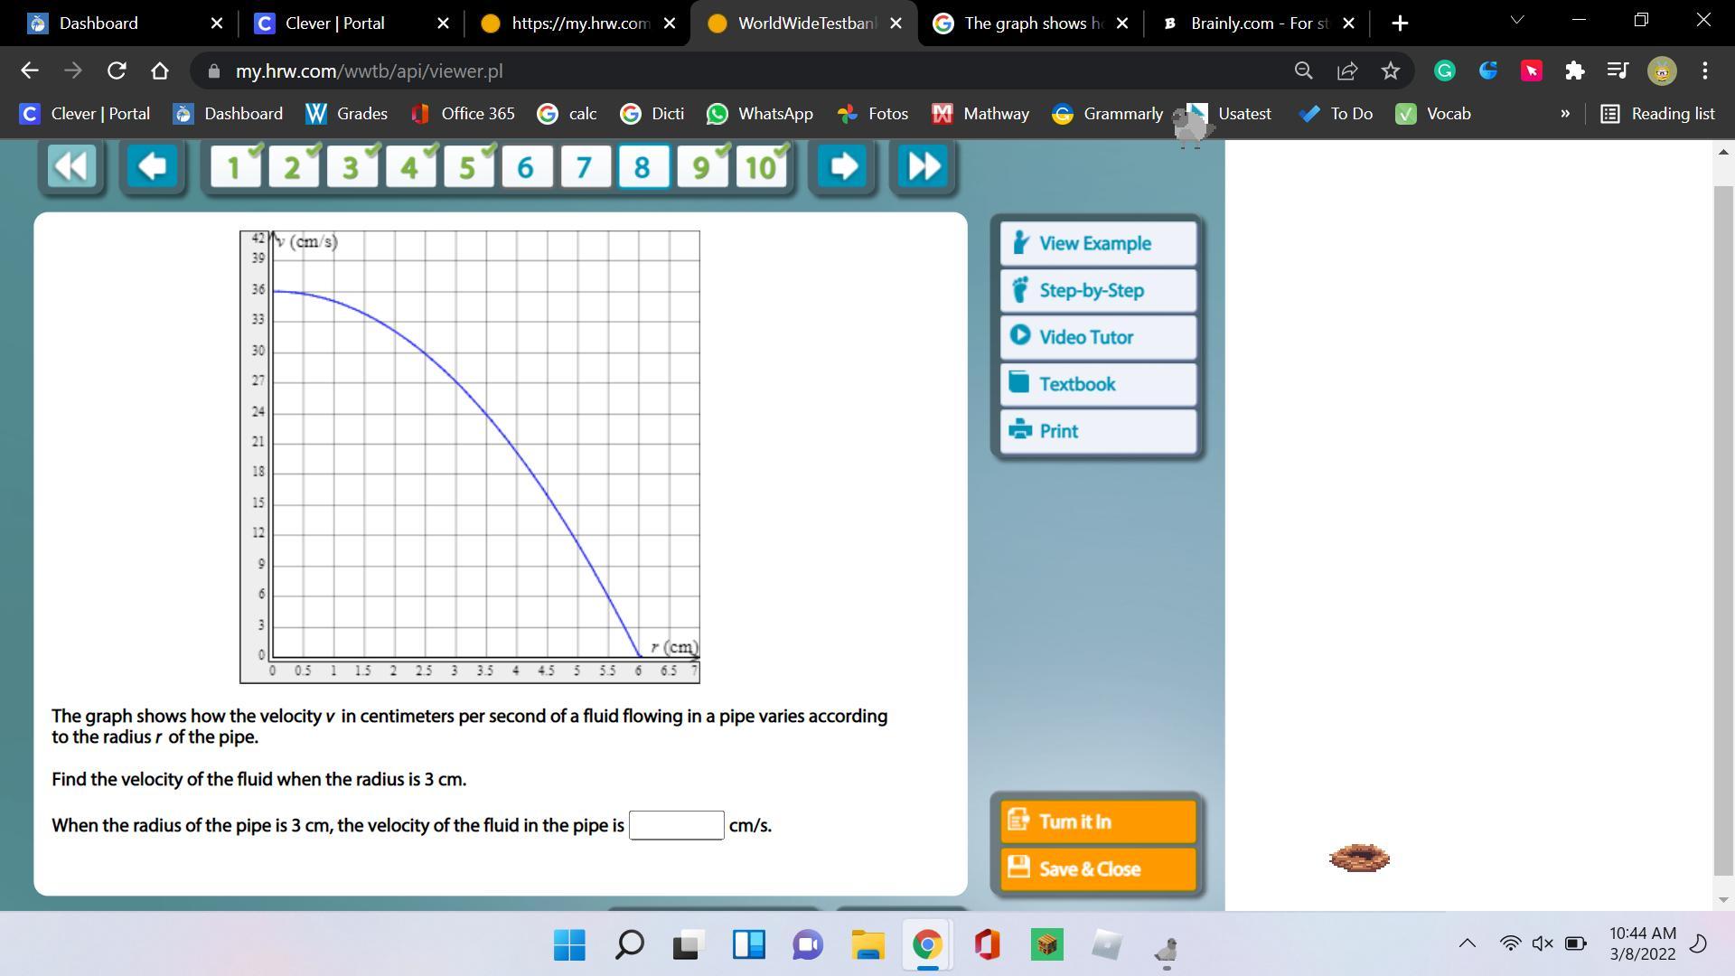Reload the page
The height and width of the screenshot is (976, 1735).
click(117, 70)
